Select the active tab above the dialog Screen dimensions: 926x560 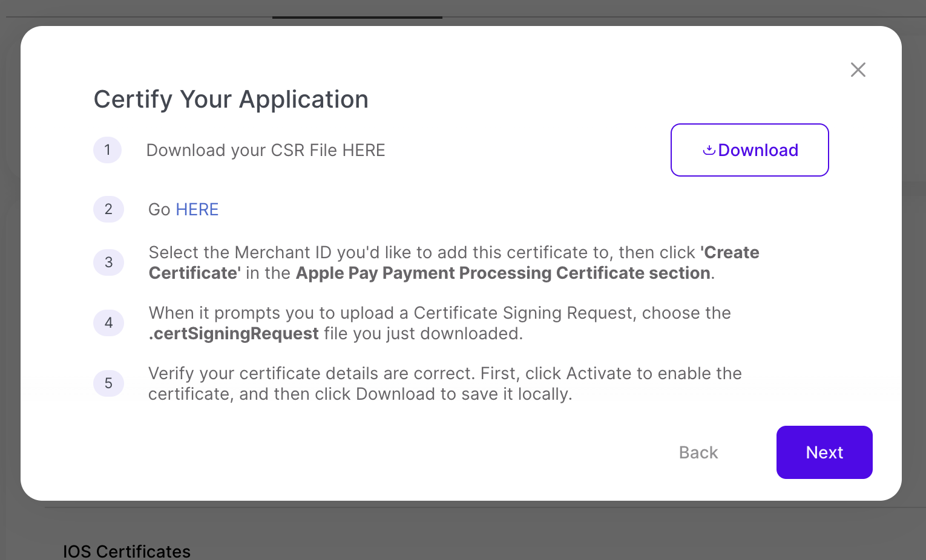click(357, 9)
